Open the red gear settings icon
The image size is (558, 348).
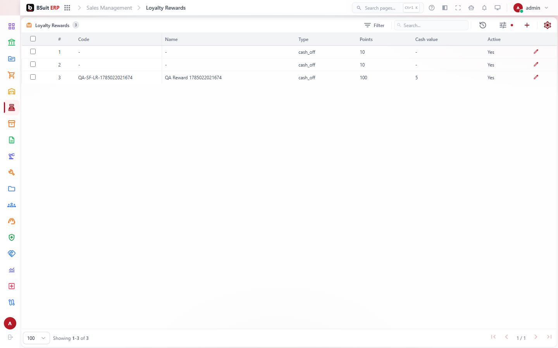click(x=548, y=25)
